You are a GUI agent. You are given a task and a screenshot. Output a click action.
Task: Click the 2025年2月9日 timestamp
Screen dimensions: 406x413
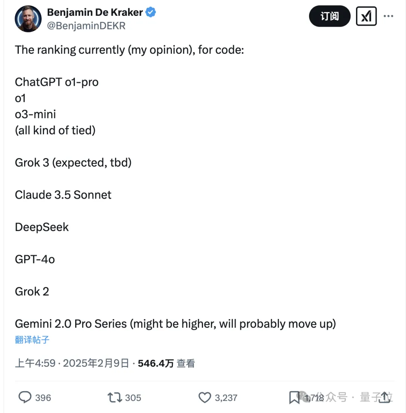point(96,363)
